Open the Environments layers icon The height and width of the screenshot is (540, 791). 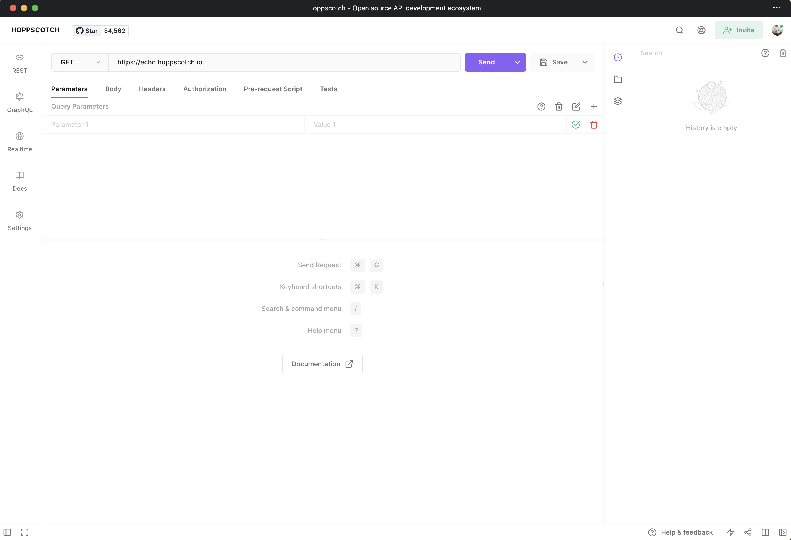(x=618, y=101)
